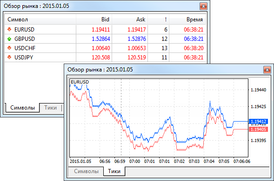Image resolution: width=274 pixels, height=181 pixels.
Task: Click the red 1.19405 bid price label
Action: [258, 129]
